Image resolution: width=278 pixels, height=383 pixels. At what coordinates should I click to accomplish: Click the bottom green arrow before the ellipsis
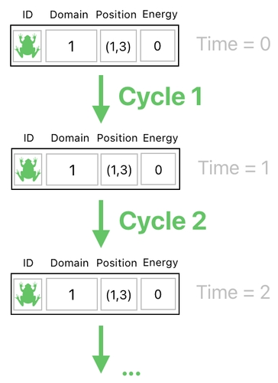(101, 349)
